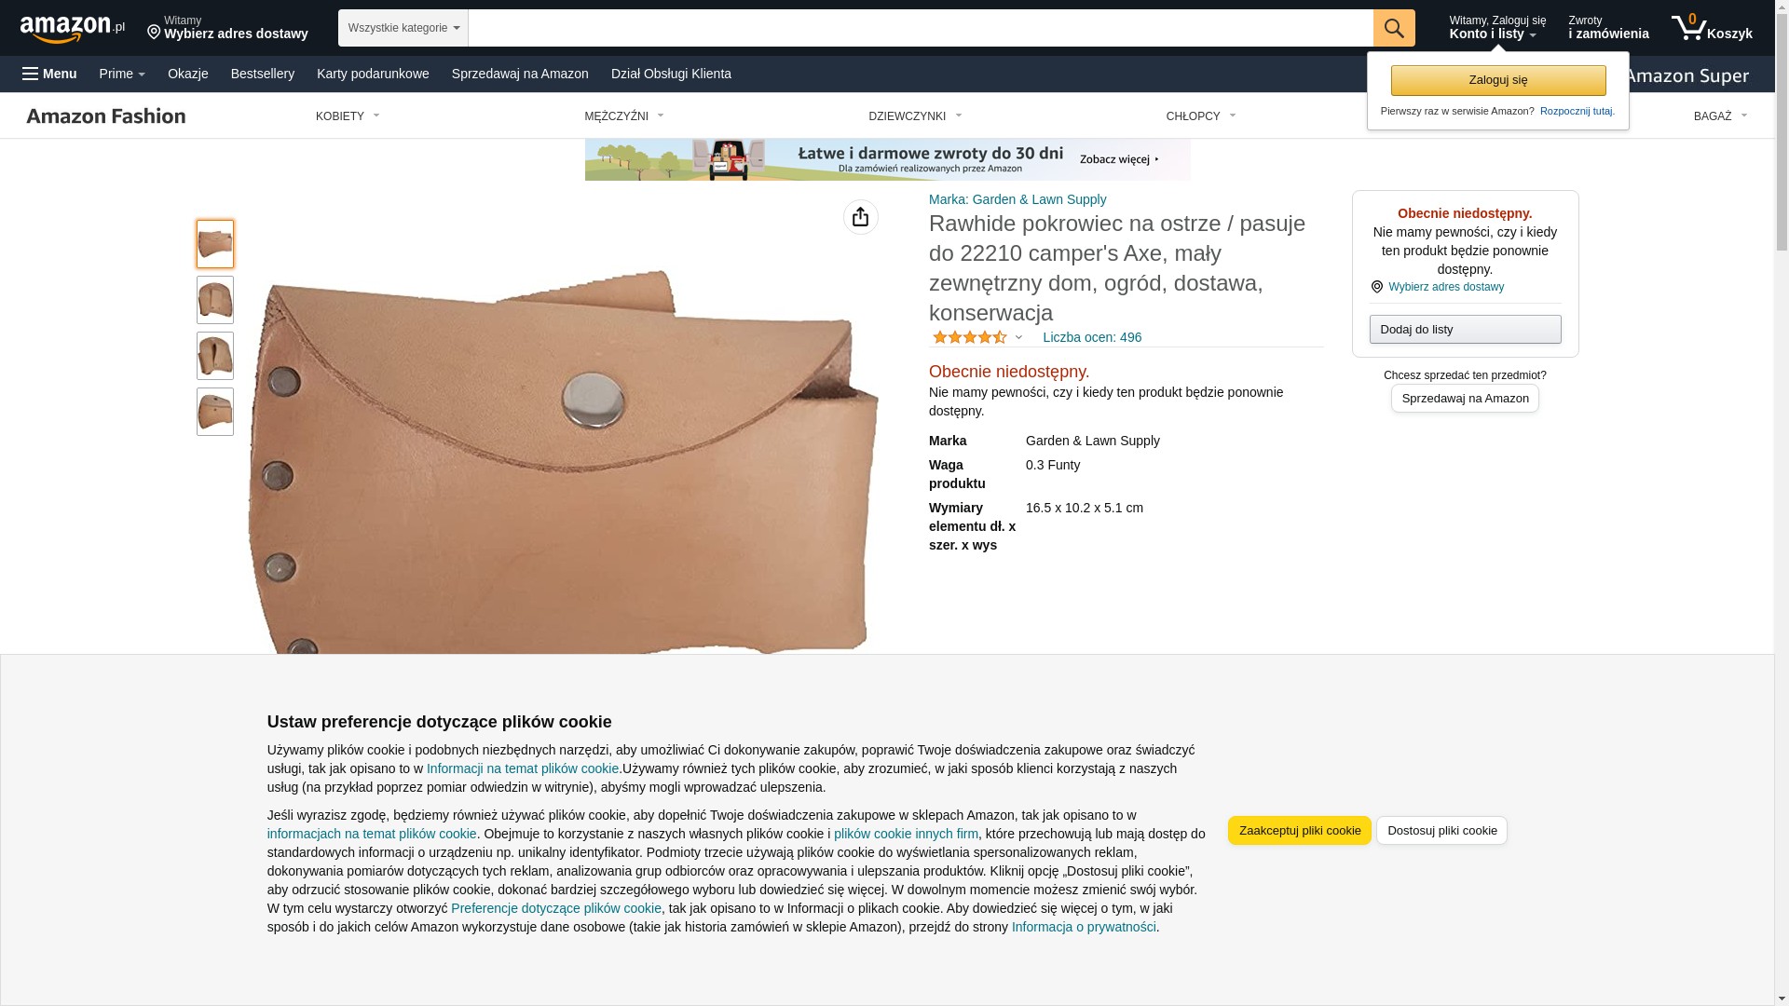Open the Konto i listy account dropdown
The width and height of the screenshot is (1789, 1006).
tap(1497, 28)
